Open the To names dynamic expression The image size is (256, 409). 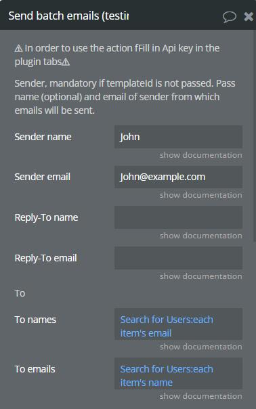(178, 324)
